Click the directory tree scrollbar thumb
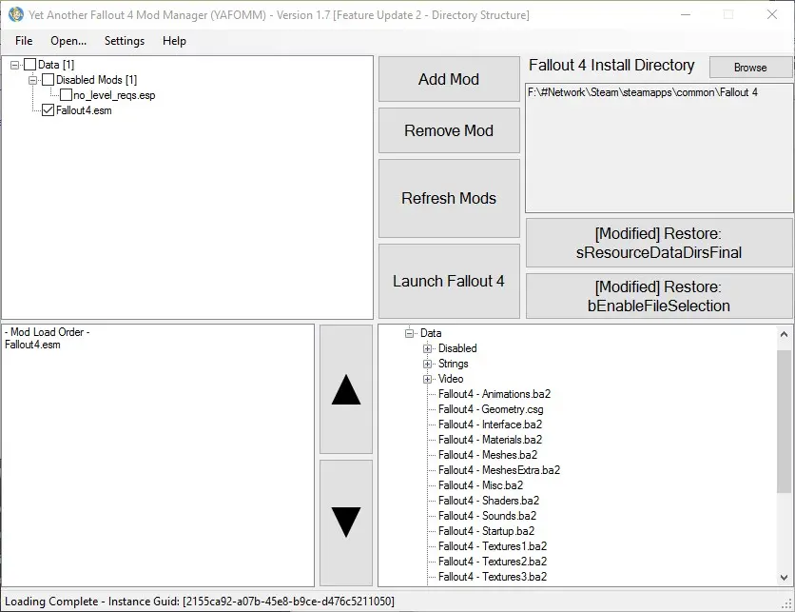The width and height of the screenshot is (795, 612). coord(784,422)
